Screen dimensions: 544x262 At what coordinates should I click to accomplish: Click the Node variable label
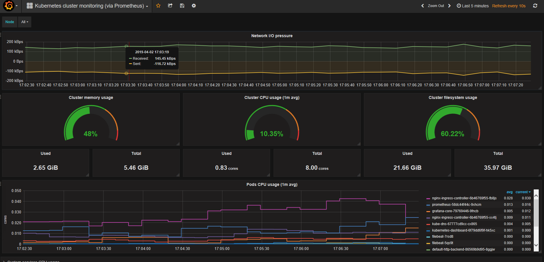coord(10,22)
